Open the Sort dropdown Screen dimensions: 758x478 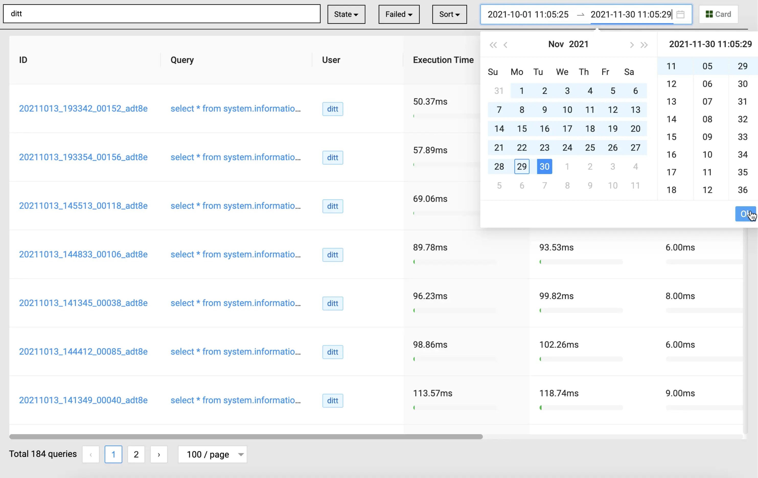[x=449, y=14]
